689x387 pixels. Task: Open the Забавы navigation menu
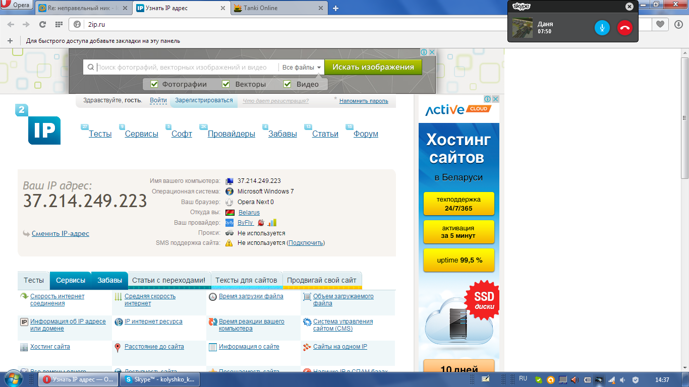pyautogui.click(x=282, y=134)
